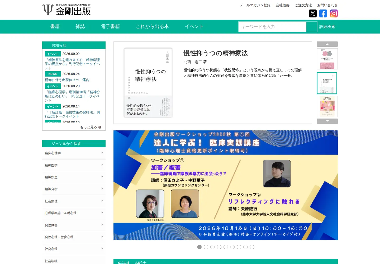This screenshot has height=264, width=380.
Task: Click the もっと見る arrow icon
Action: pyautogui.click(x=100, y=127)
